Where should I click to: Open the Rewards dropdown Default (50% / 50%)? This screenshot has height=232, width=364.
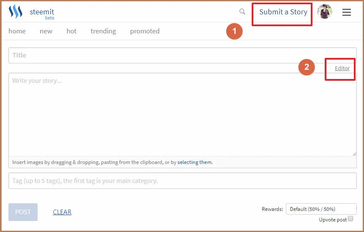coord(321,209)
